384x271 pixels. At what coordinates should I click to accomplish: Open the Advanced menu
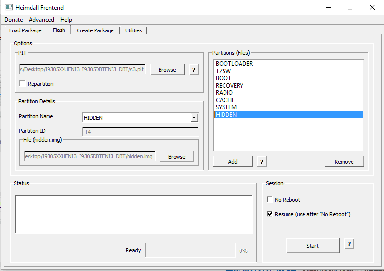tap(41, 20)
